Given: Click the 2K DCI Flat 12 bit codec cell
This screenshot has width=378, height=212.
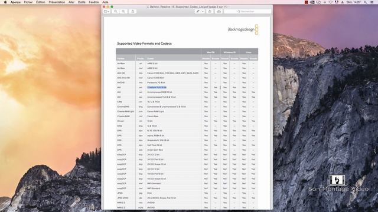Looking at the screenshot, I should pos(155,160).
